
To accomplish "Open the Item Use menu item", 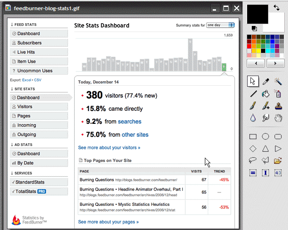I will [39, 62].
